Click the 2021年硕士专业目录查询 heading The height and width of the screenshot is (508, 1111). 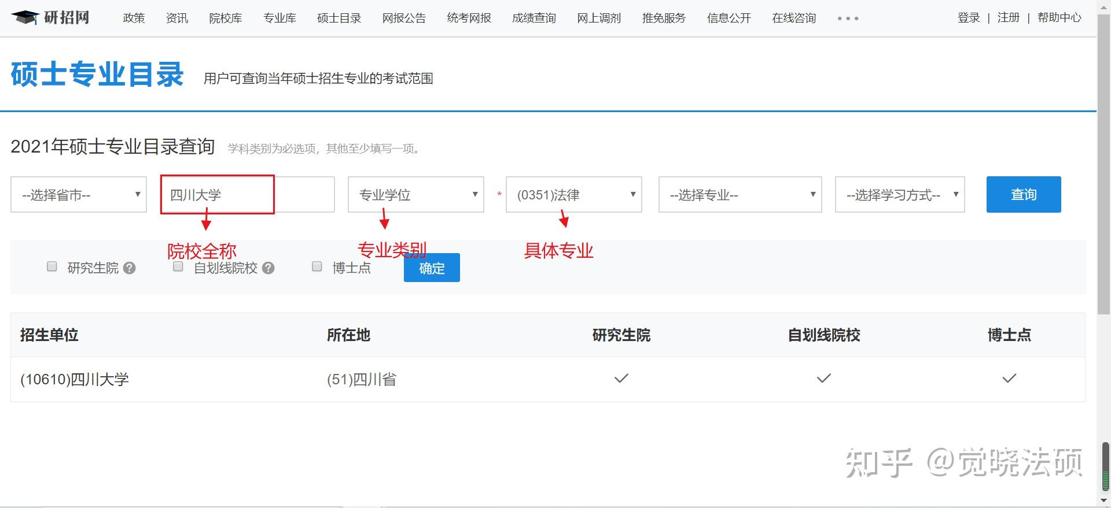pos(113,147)
